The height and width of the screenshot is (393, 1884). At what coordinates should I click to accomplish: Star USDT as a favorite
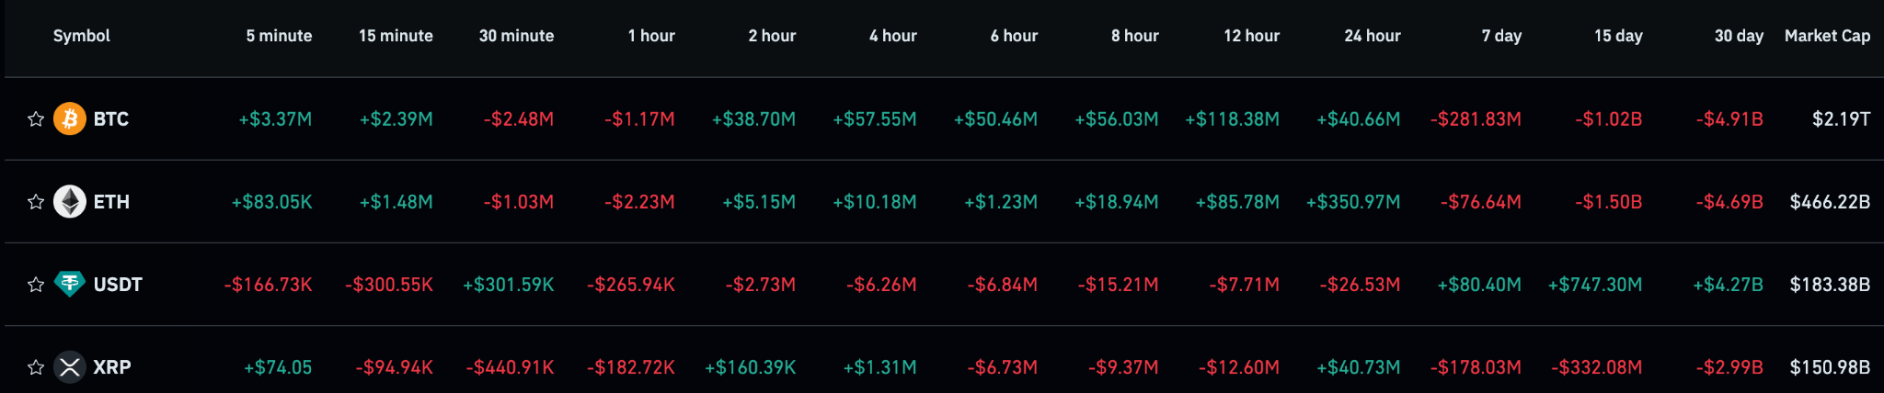click(36, 285)
